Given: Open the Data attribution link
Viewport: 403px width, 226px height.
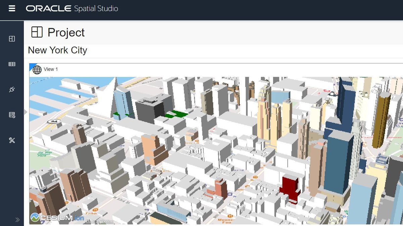Looking at the screenshot, I should click(x=99, y=221).
